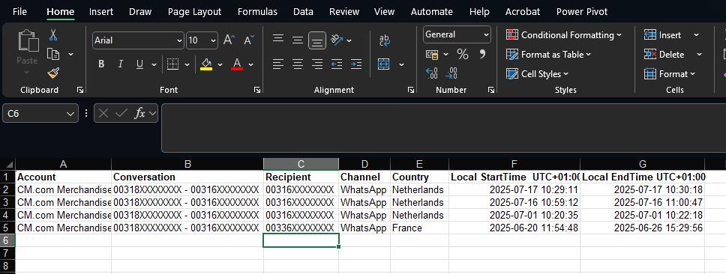The image size is (726, 274).
Task: Click the Name Box showing C6
Action: (40, 113)
